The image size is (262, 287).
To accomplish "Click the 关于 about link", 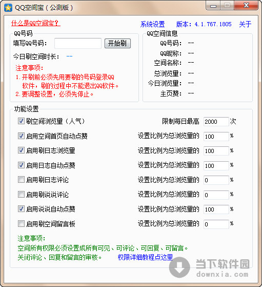I will pyautogui.click(x=245, y=24).
